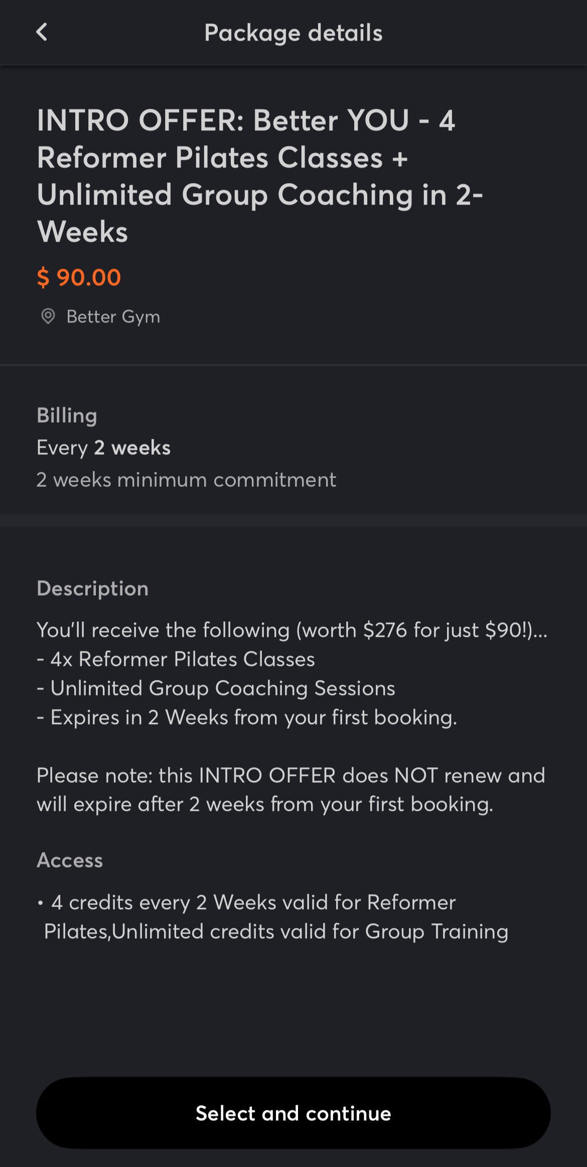The width and height of the screenshot is (587, 1167).
Task: Tap the Unlimited credits for Group Training text
Action: click(310, 932)
